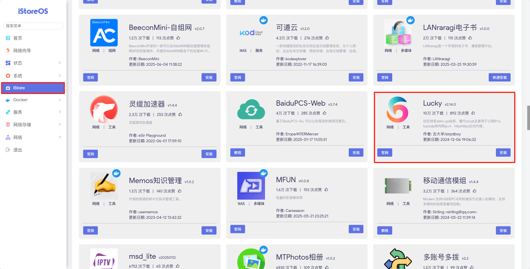The height and width of the screenshot is (269, 530).
Task: Focus the 搜索菜单 search field
Action: click(33, 26)
